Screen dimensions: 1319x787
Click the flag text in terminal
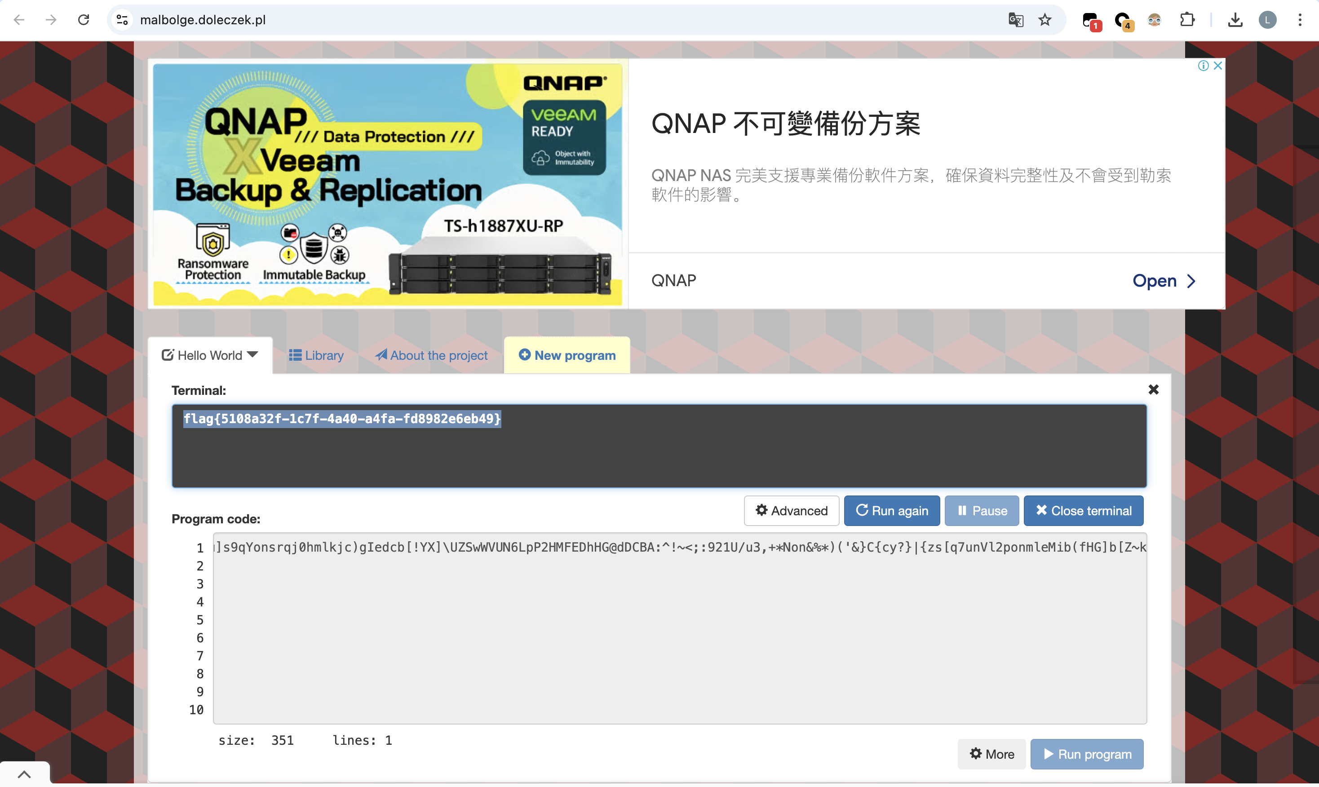[342, 419]
